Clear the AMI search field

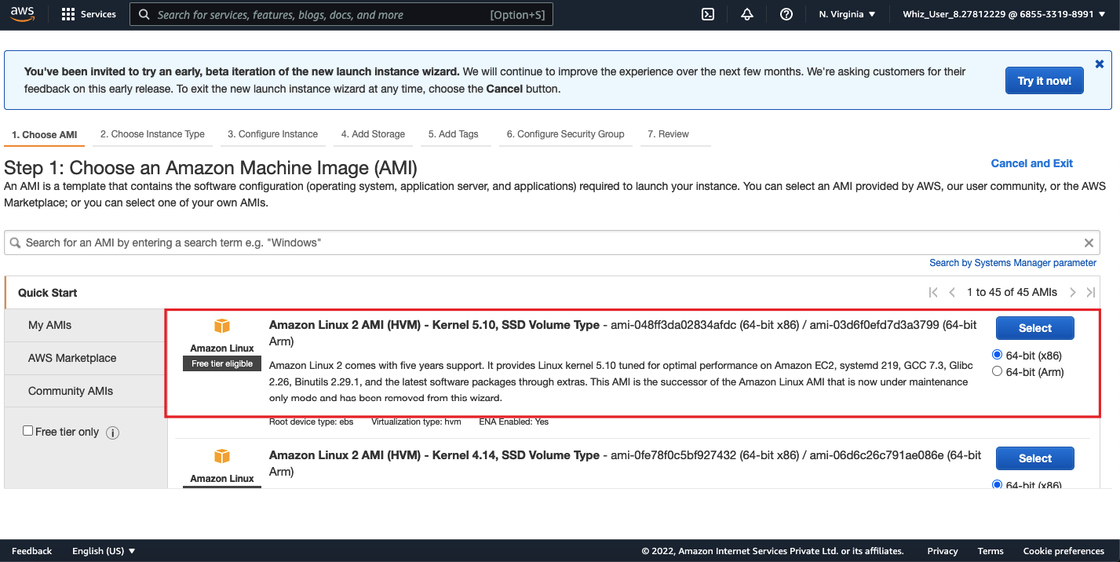point(1089,243)
